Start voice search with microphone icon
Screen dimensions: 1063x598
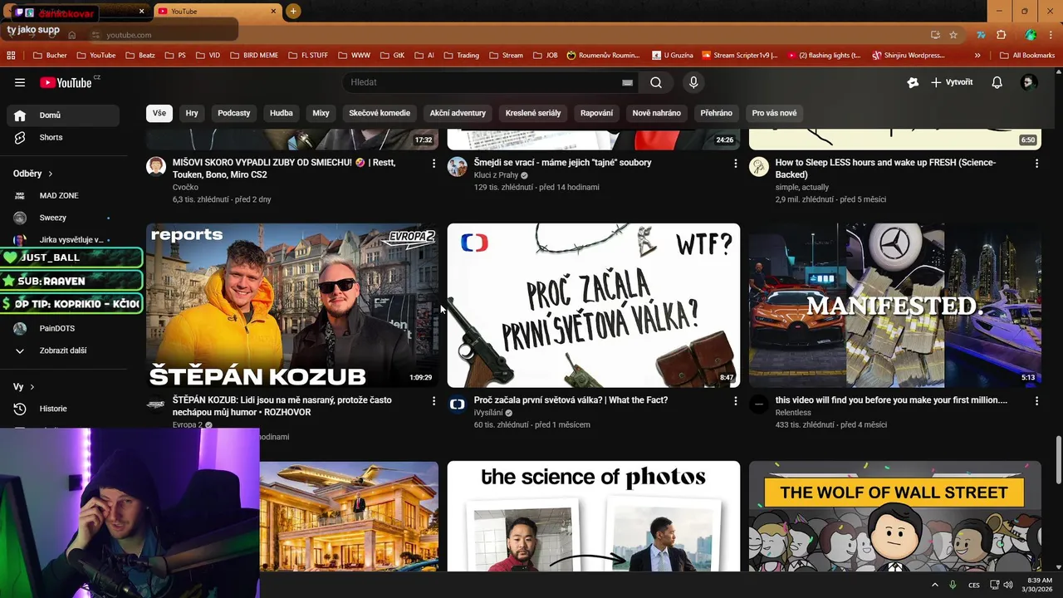click(693, 82)
